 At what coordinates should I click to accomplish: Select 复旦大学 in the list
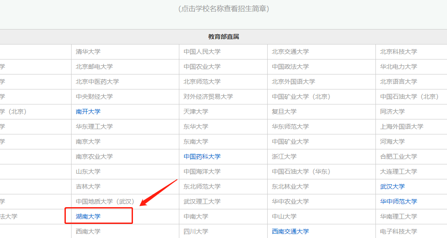click(284, 112)
